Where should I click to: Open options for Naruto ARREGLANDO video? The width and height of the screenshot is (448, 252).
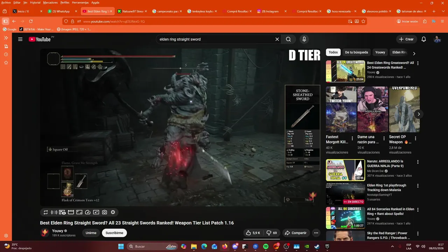[418, 162]
